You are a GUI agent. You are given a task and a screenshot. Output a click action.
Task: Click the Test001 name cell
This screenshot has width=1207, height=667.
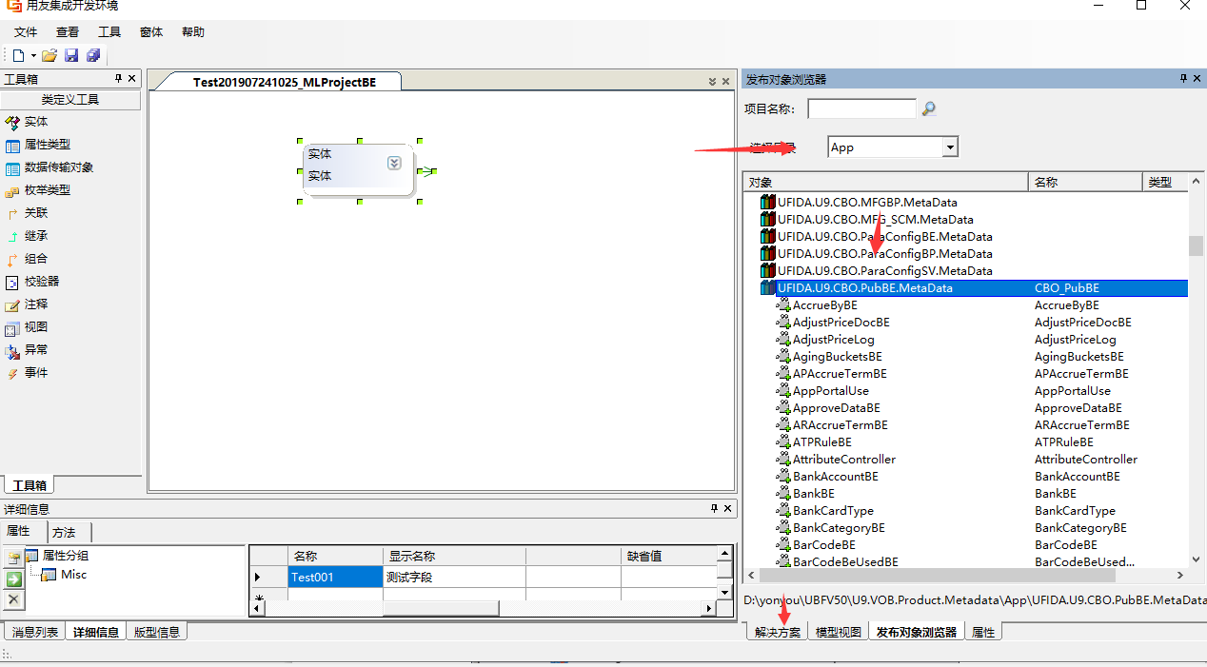click(335, 577)
